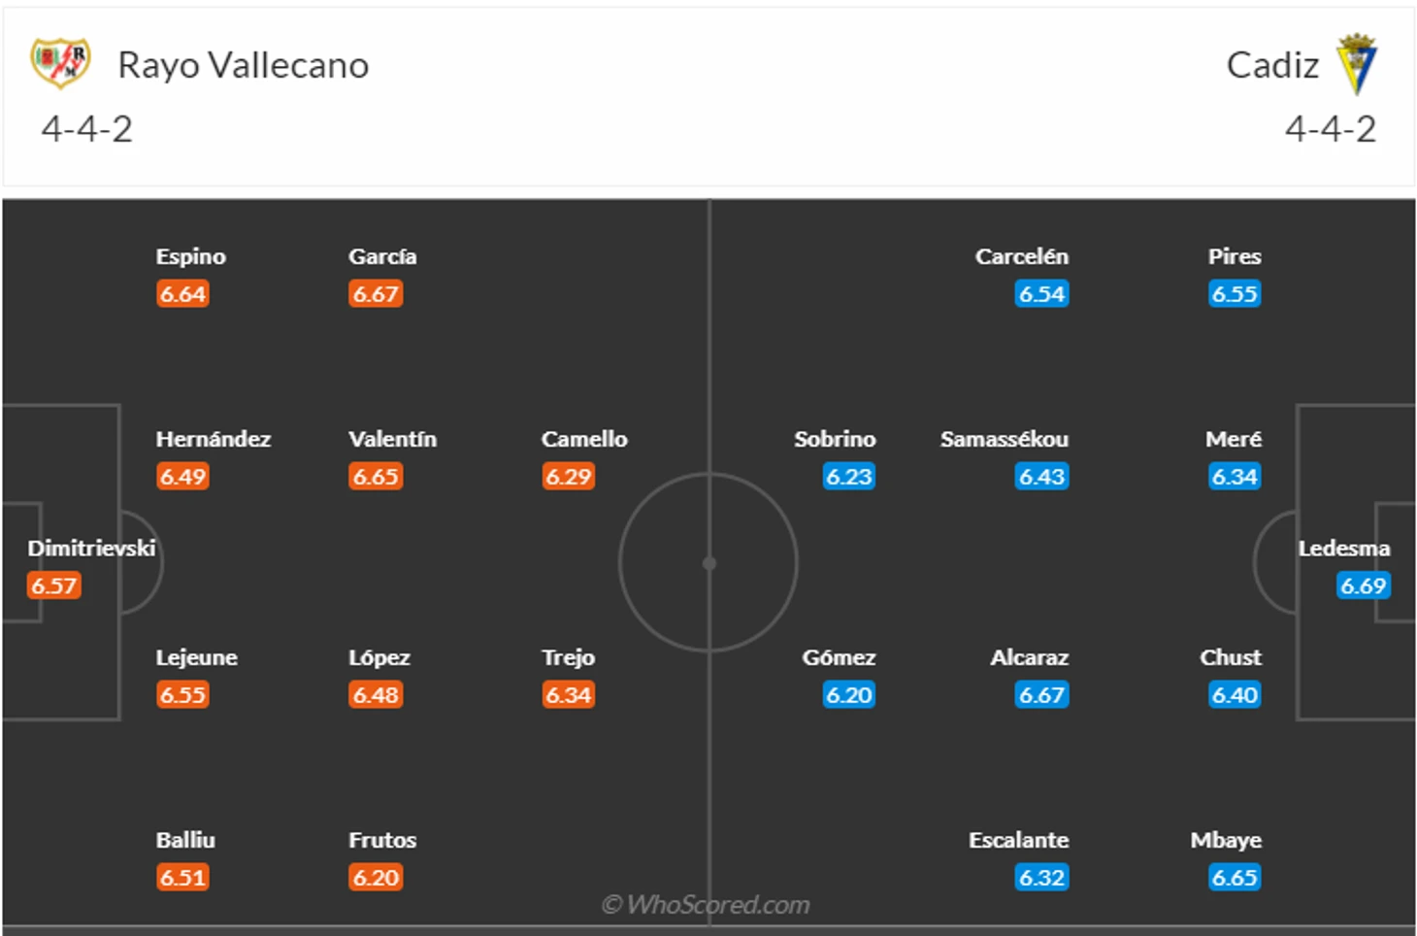The width and height of the screenshot is (1417, 936).
Task: Click the Rayo Vallecano club crest
Action: 60,63
